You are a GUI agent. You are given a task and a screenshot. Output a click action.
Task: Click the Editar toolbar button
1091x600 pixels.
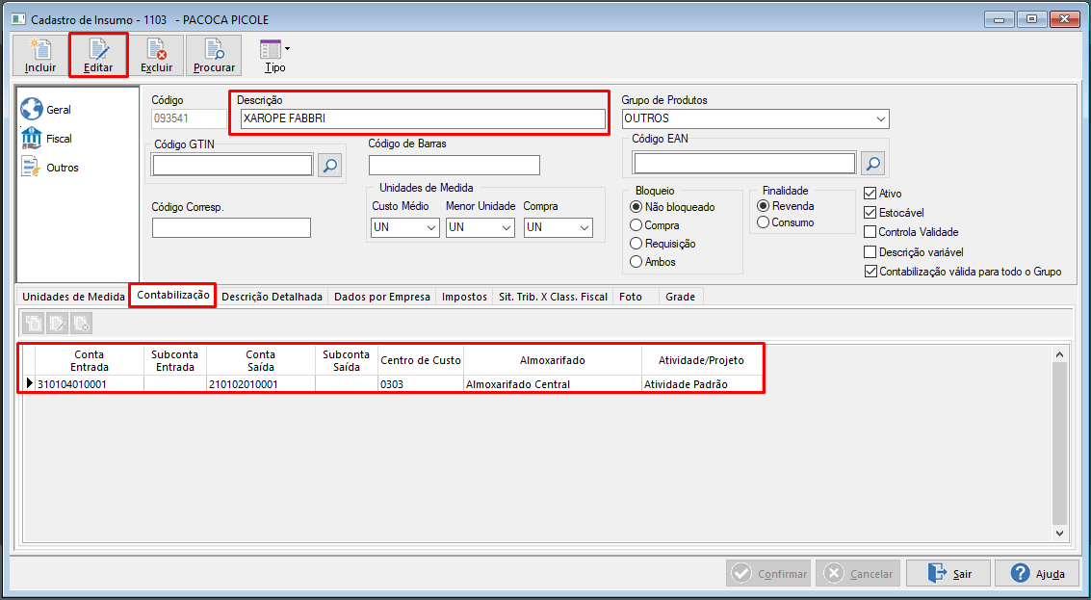(x=98, y=55)
